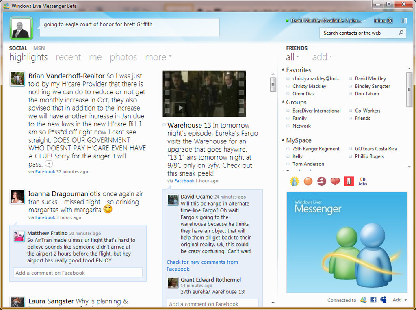The image size is (416, 310).
Task: Click the feed scroll-down arrow
Action: tap(273, 303)
